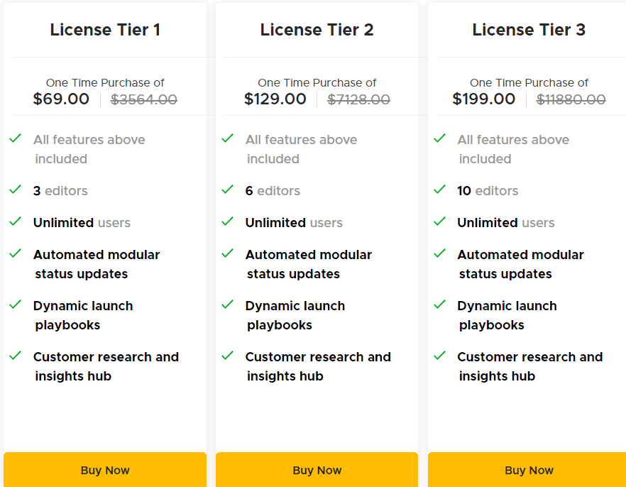Click the checkmark beside Tier 1 'Unlimited users'
This screenshot has height=487, width=626.
tap(15, 221)
